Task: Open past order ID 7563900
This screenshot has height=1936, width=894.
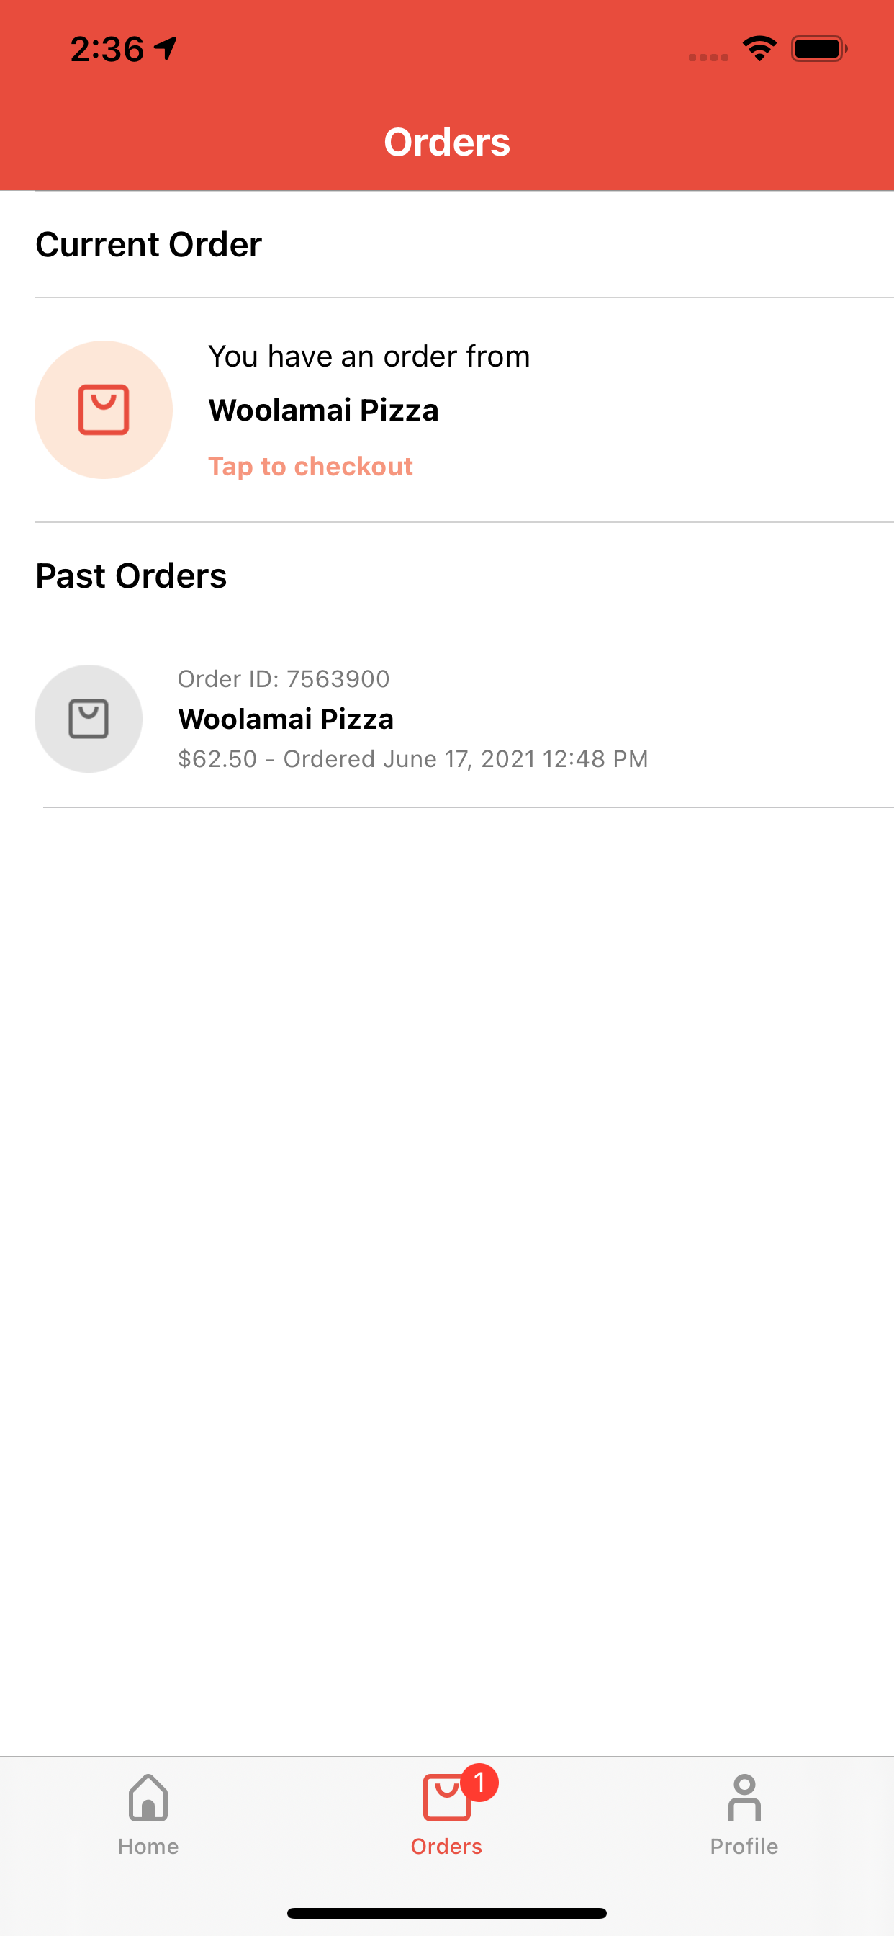Action: [283, 678]
